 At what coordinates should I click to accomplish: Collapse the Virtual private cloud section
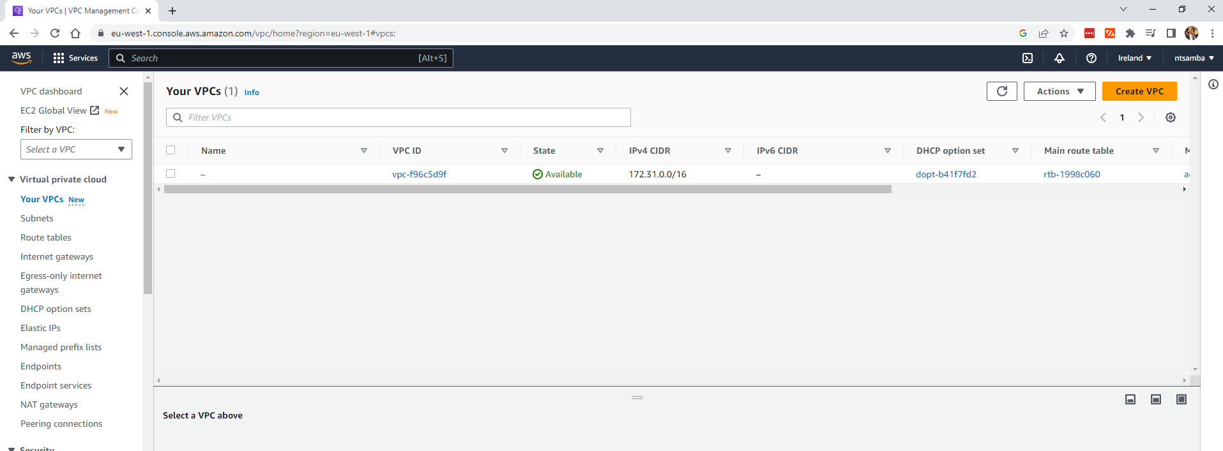pyautogui.click(x=11, y=179)
